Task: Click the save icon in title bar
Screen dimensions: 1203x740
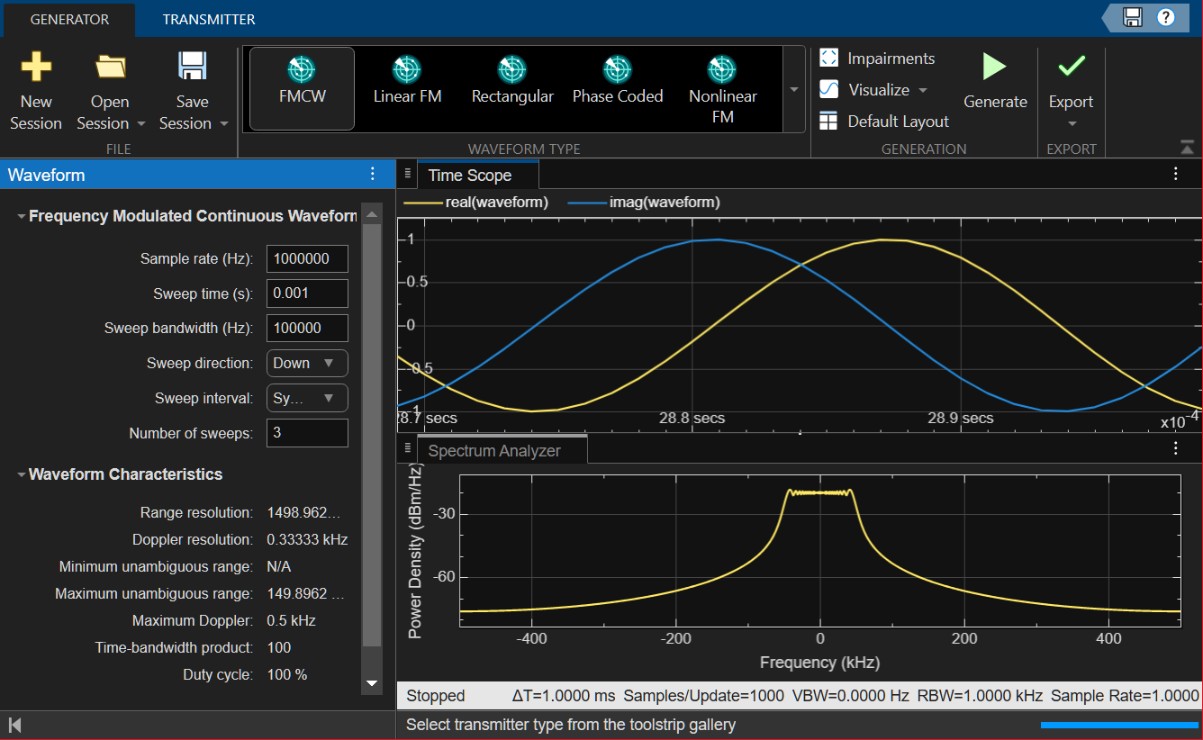Action: (1133, 17)
